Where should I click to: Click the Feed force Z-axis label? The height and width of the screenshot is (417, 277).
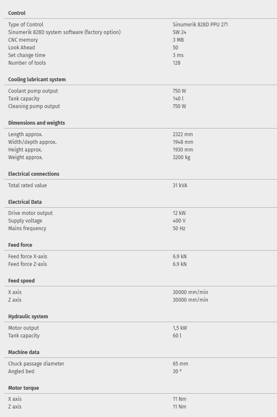click(28, 264)
